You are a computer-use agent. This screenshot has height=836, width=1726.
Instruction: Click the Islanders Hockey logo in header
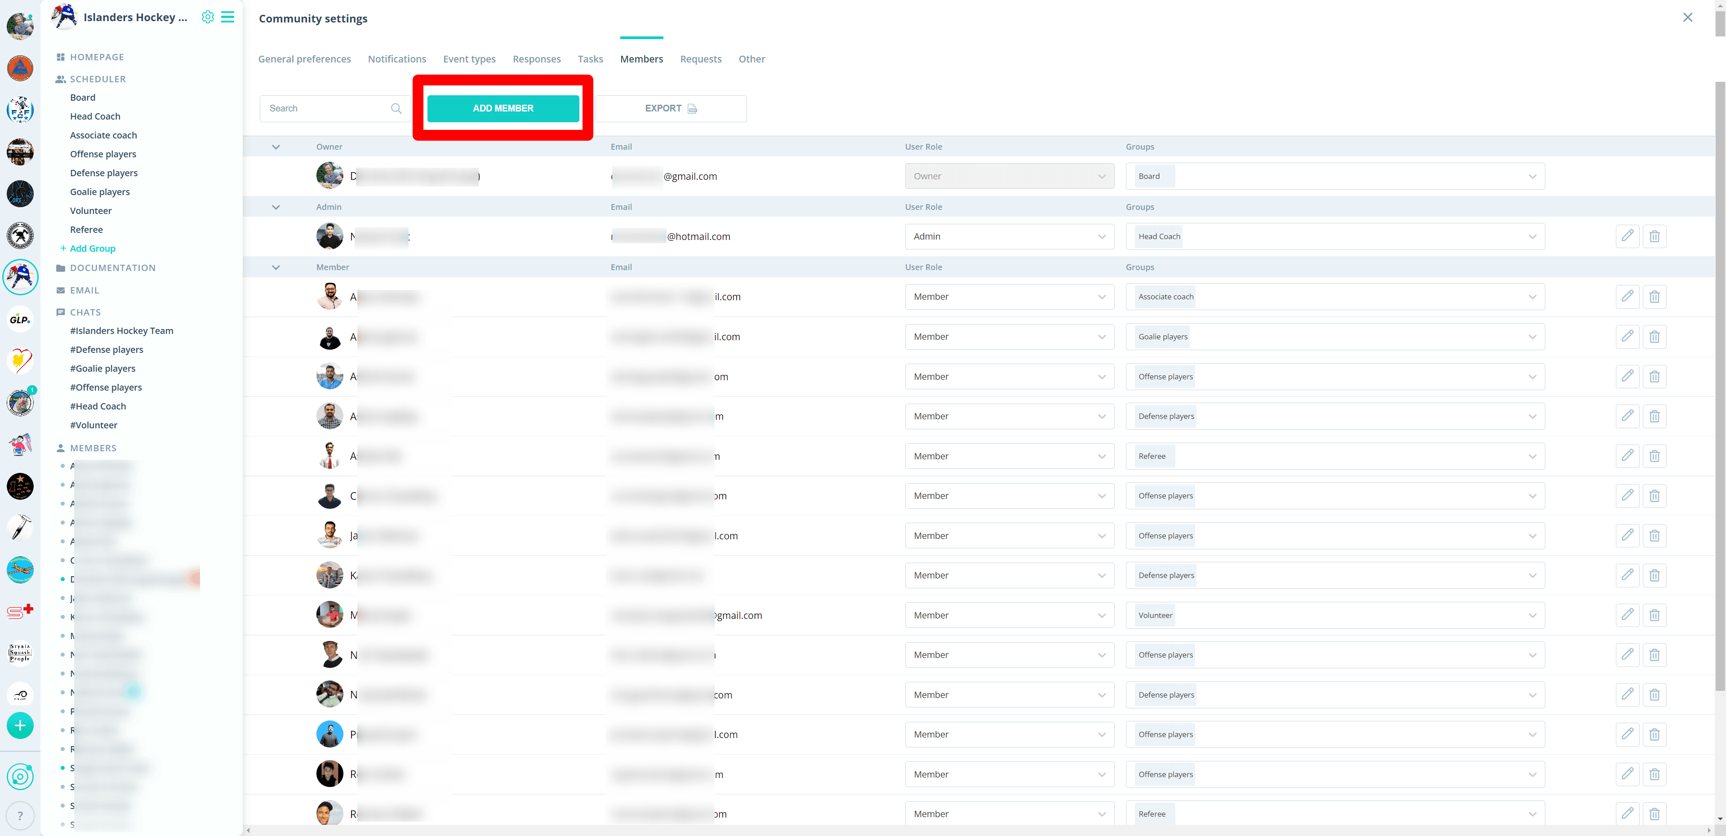pyautogui.click(x=64, y=18)
